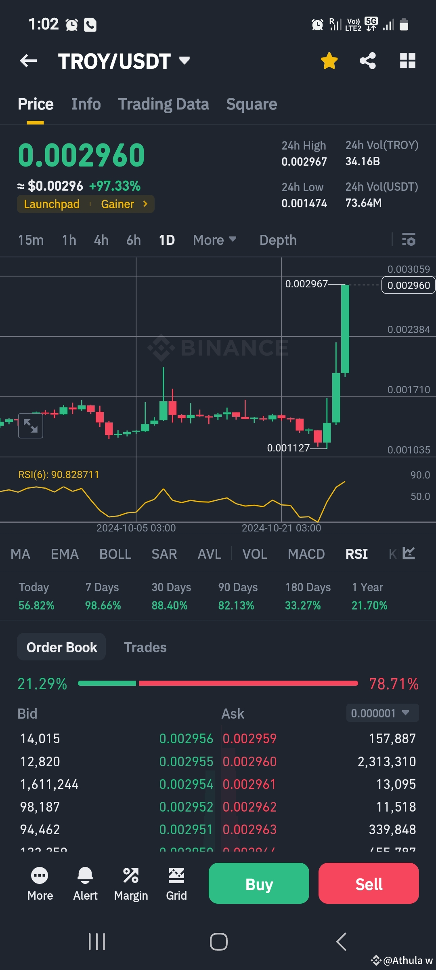Screen dimensions: 436x970
Task: Open the grid layout icon
Action: (x=407, y=61)
